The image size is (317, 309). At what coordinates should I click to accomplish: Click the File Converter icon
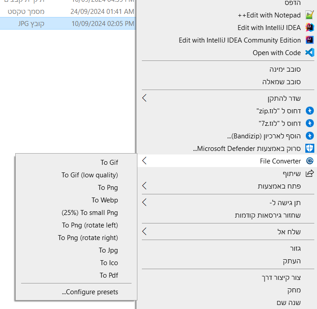[x=309, y=161]
